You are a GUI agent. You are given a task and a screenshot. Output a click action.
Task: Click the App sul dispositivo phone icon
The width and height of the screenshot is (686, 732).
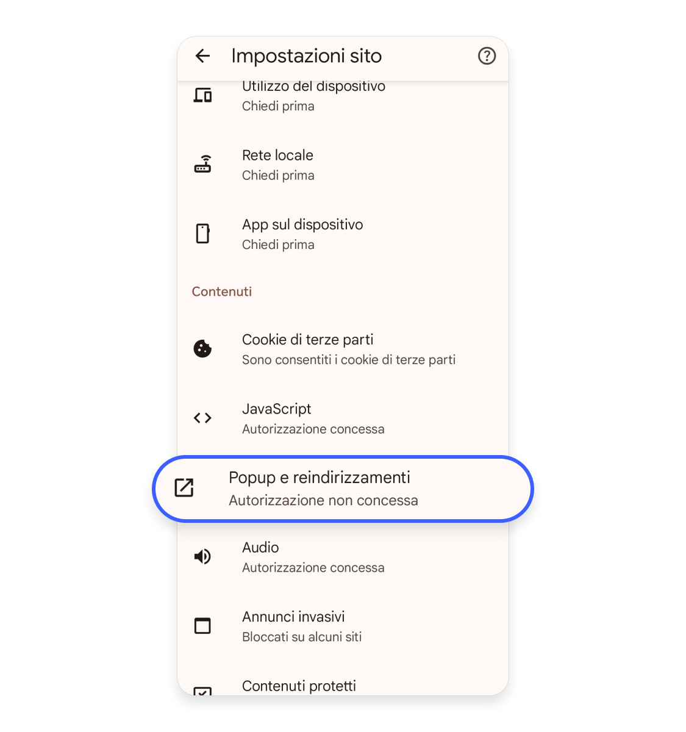coord(202,233)
